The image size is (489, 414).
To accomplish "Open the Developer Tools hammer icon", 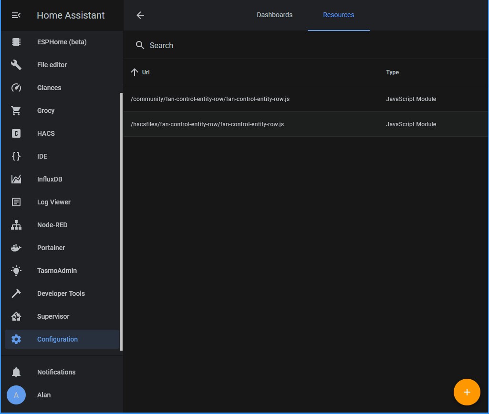I will 16,293.
